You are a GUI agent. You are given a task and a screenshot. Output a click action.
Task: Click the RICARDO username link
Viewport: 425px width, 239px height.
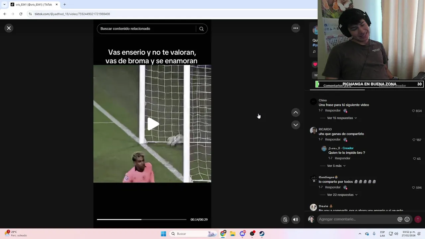(325, 129)
